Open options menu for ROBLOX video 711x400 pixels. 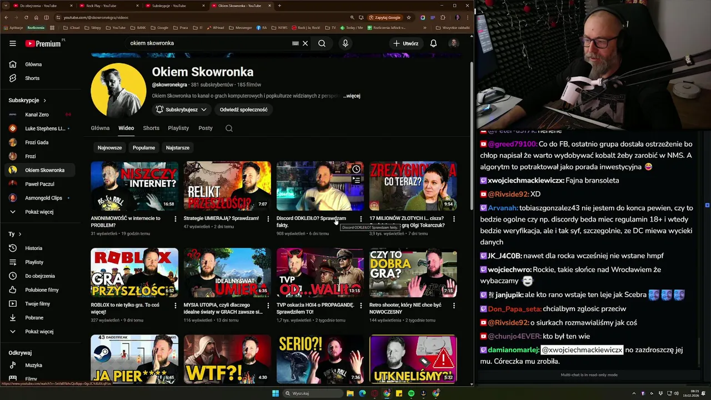point(176,306)
